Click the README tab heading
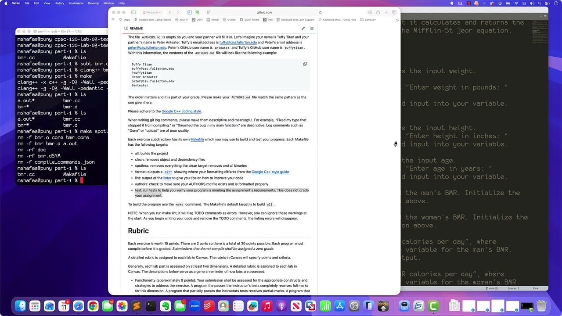The height and width of the screenshot is (316, 562). pyautogui.click(x=133, y=29)
